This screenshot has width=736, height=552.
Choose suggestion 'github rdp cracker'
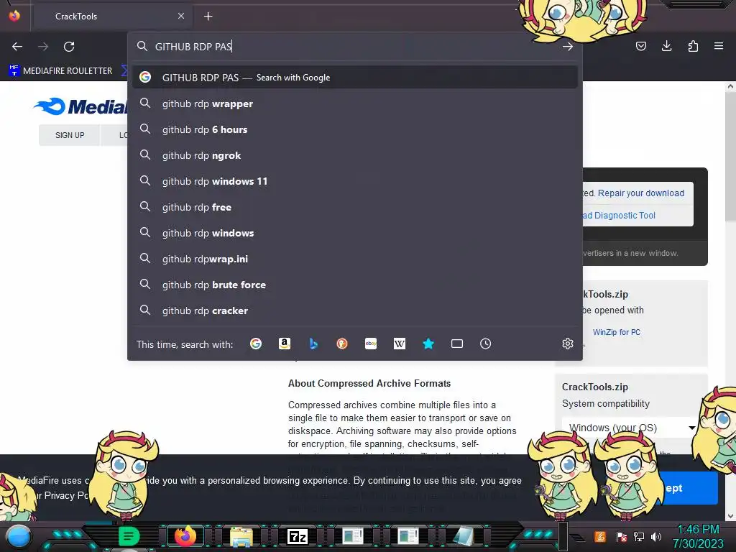(x=354, y=310)
